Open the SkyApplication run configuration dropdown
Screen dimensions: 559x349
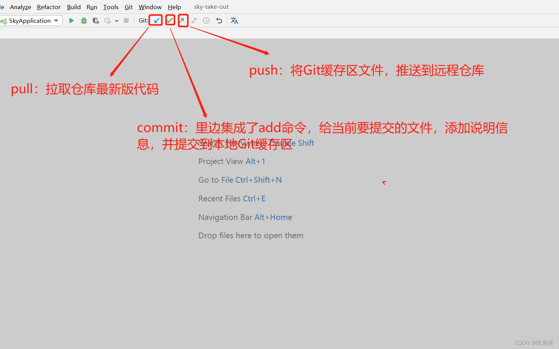point(31,21)
